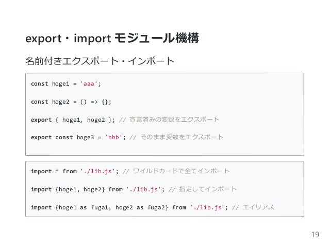The image size is (329, 247).
Task: Click the red string literal 'bbb'
Action: pos(113,137)
